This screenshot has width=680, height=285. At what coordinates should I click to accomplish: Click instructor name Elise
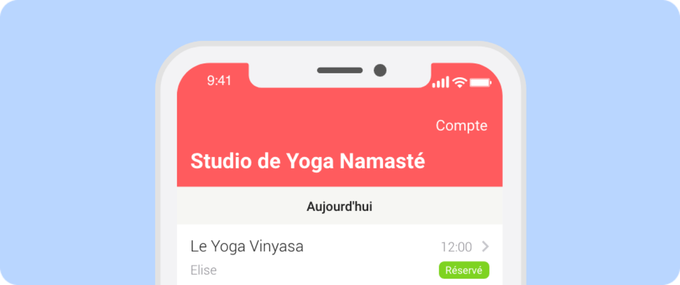click(203, 270)
